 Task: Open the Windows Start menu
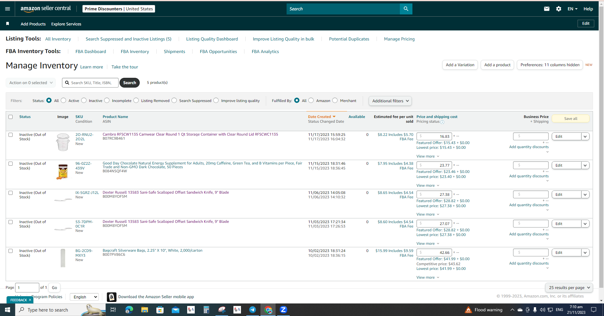pyautogui.click(x=8, y=310)
